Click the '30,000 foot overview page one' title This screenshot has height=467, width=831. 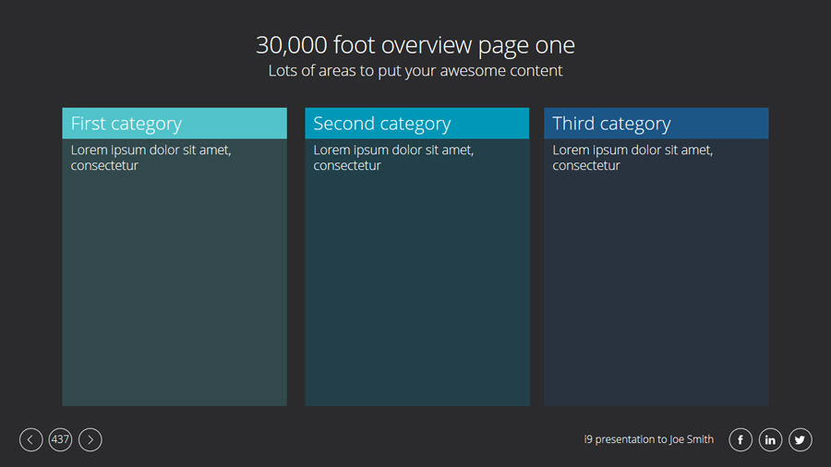coord(415,45)
